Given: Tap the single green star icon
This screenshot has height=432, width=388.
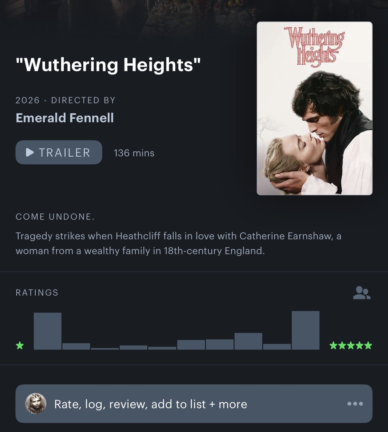Looking at the screenshot, I should [x=20, y=346].
